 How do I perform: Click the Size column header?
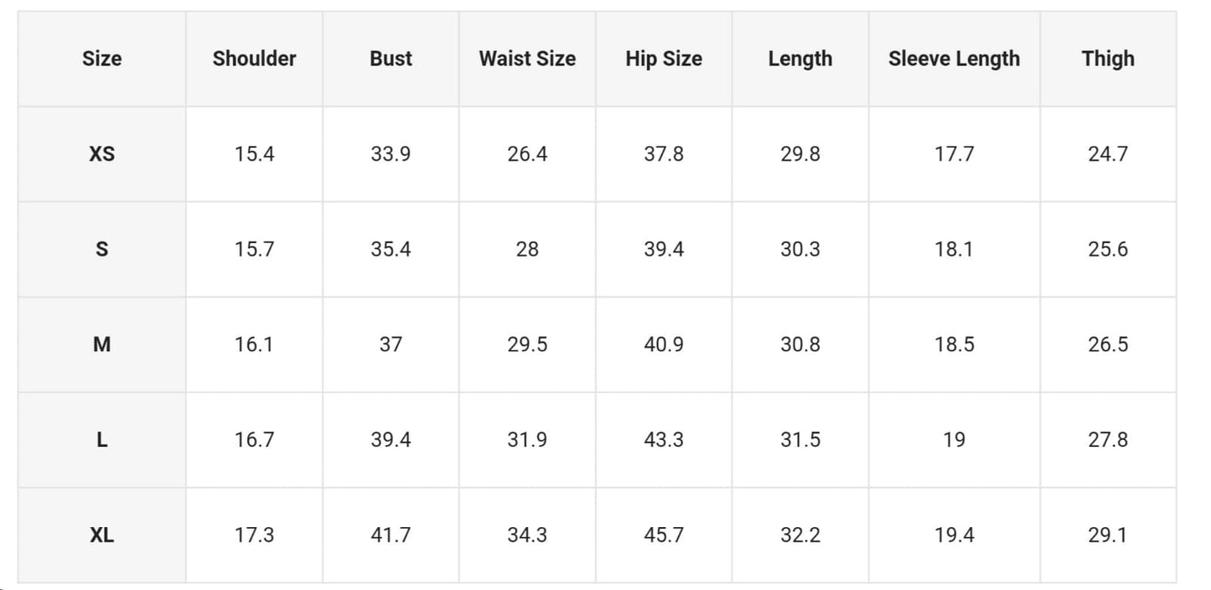pyautogui.click(x=101, y=59)
